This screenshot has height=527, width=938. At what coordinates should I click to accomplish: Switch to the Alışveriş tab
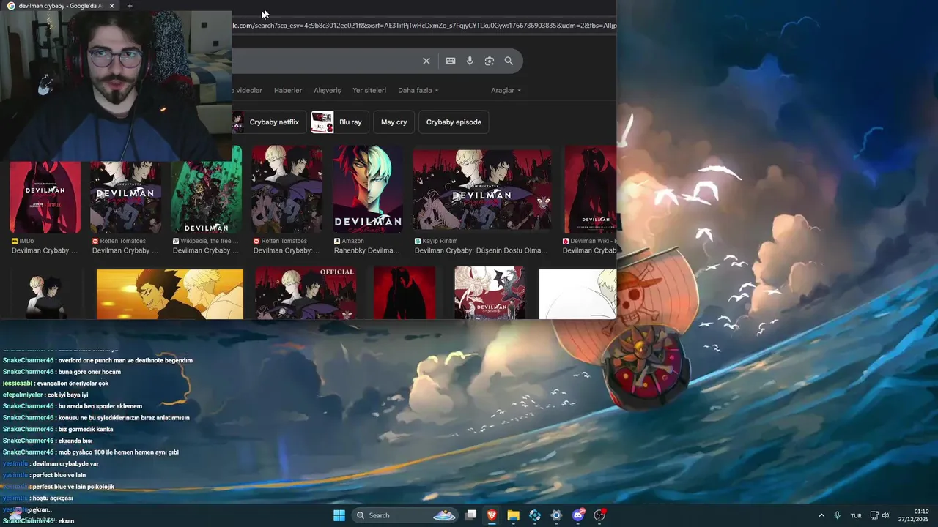(x=328, y=90)
